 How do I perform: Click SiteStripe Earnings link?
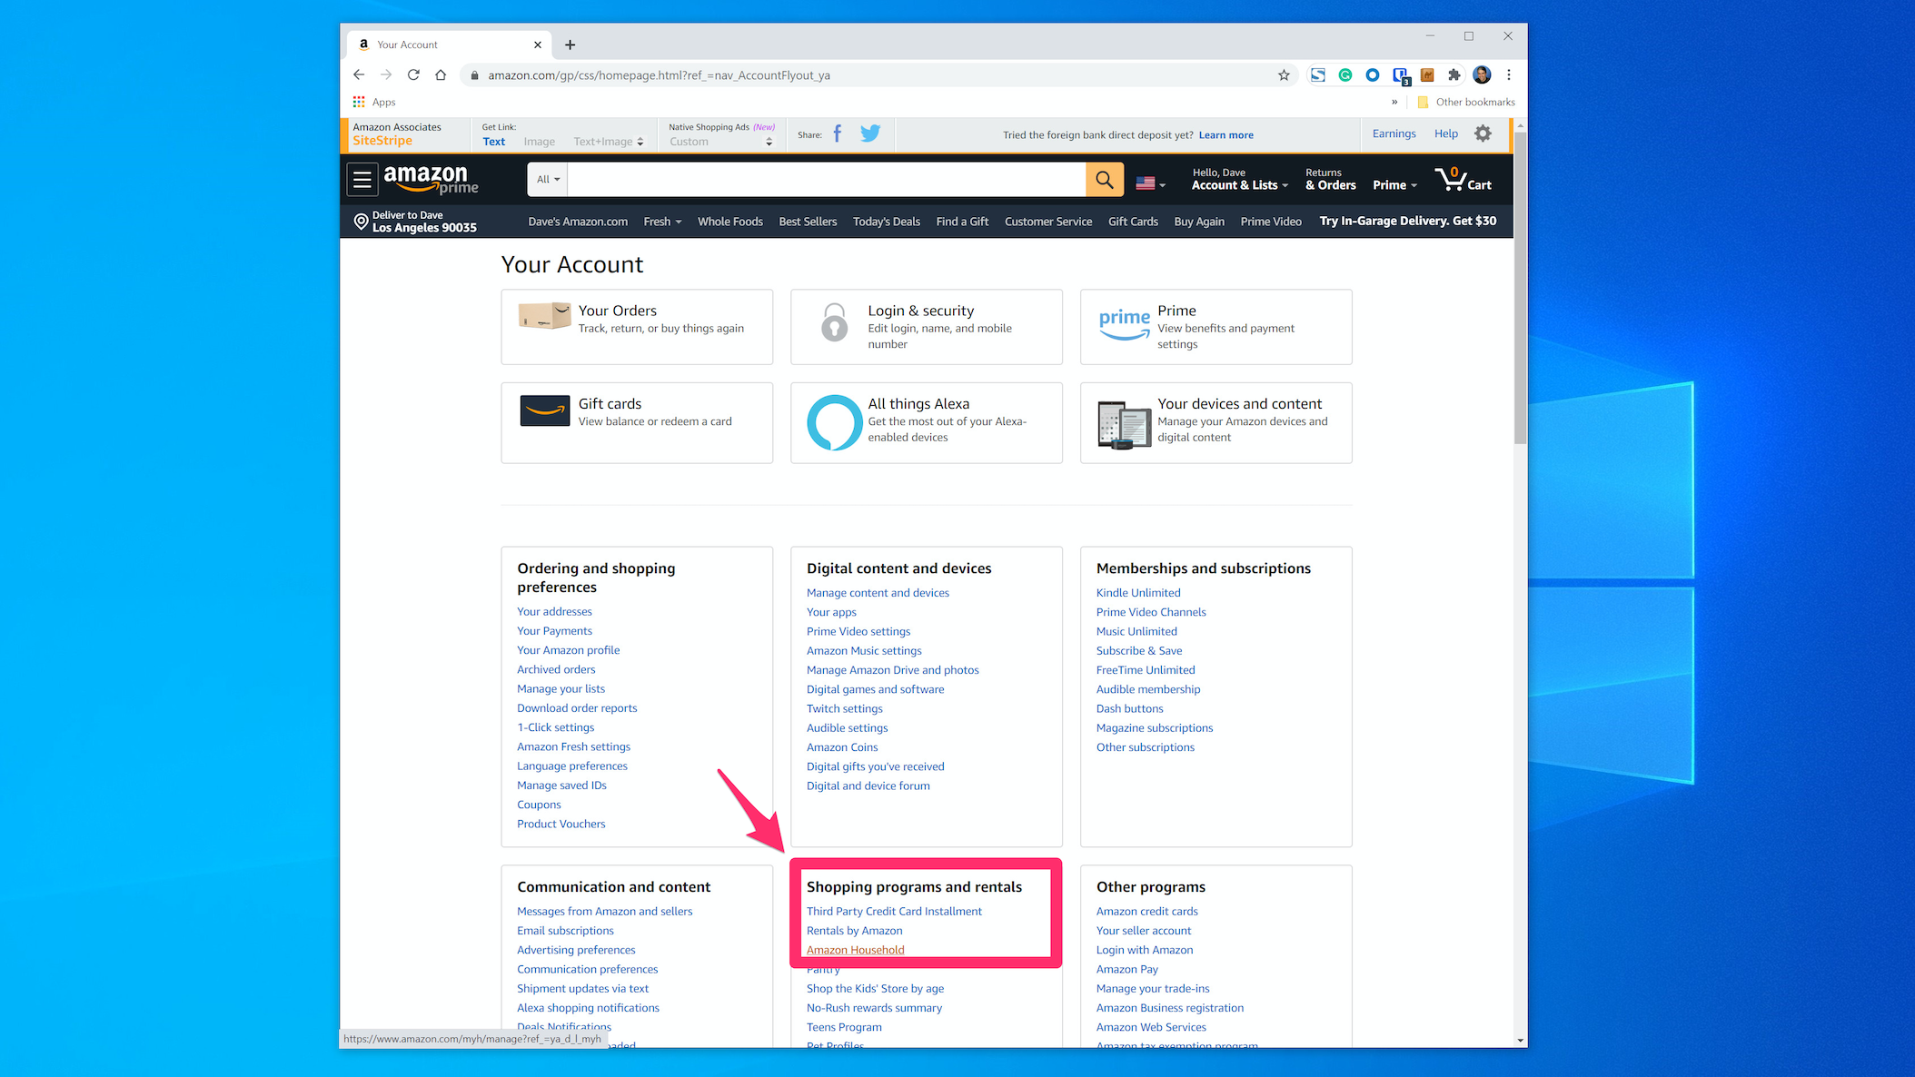[1394, 133]
